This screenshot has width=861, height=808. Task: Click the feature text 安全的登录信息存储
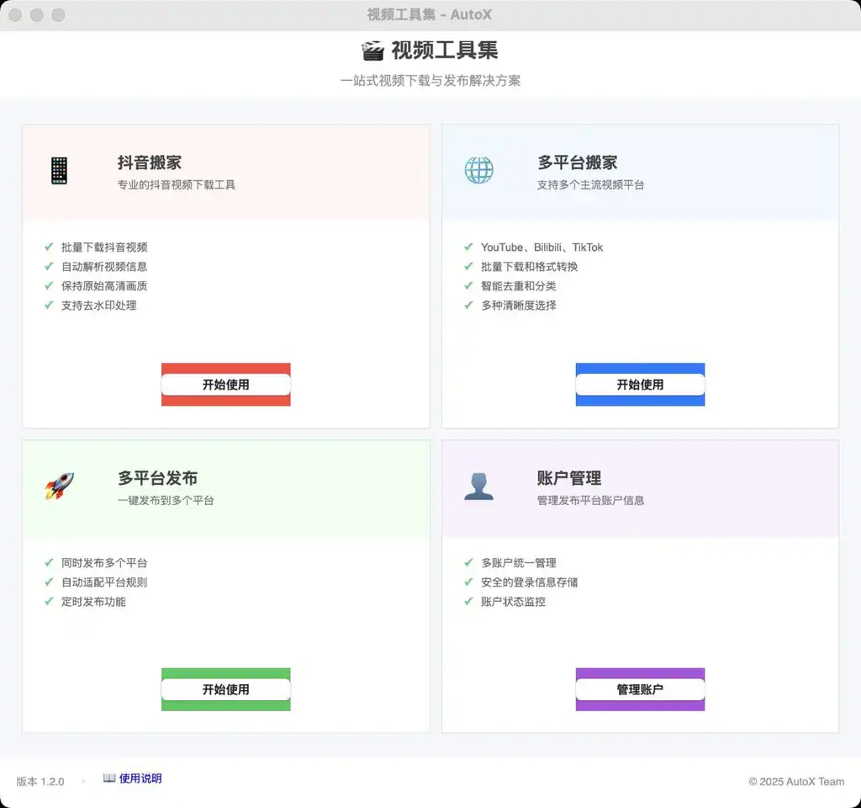530,582
